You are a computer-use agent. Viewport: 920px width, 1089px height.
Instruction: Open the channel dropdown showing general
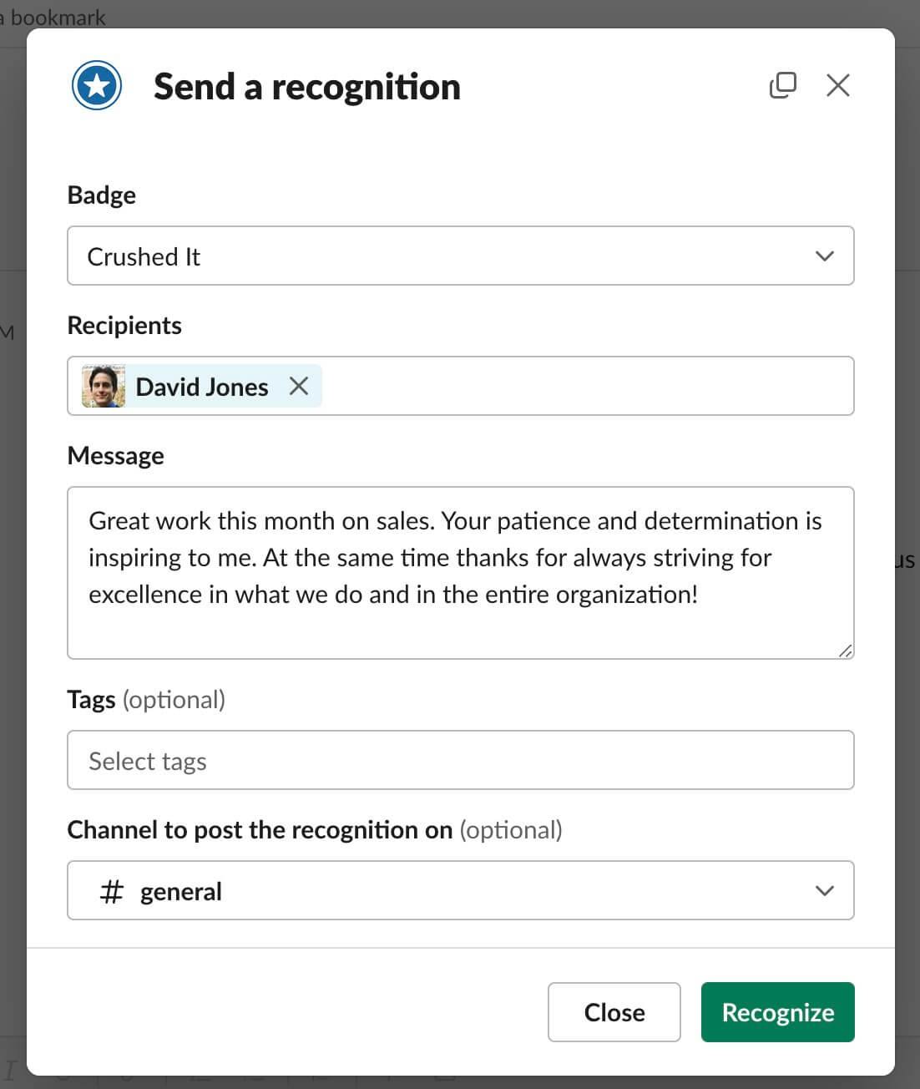pos(461,890)
